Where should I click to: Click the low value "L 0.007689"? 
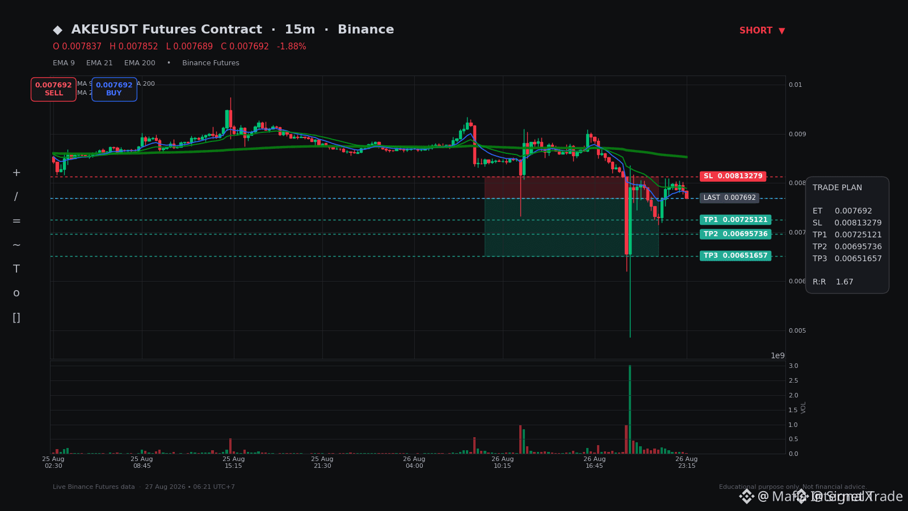(x=190, y=47)
